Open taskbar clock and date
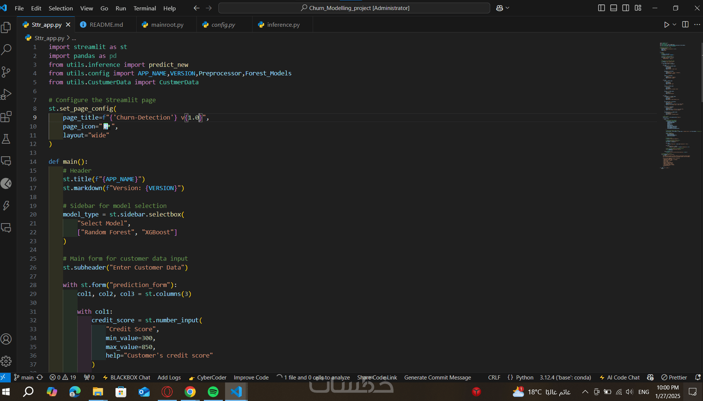 pos(667,391)
